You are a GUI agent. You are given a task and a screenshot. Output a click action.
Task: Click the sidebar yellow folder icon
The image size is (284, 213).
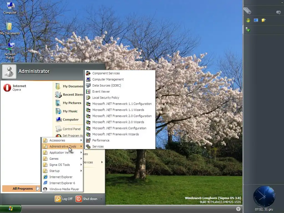pyautogui.click(x=263, y=20)
